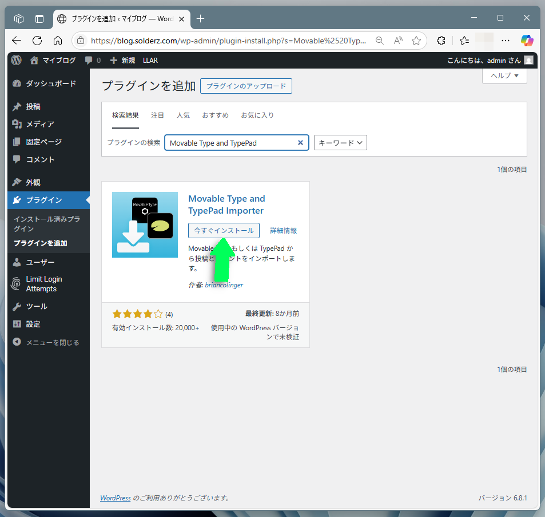Open the キーワード search type dropdown

click(x=340, y=143)
